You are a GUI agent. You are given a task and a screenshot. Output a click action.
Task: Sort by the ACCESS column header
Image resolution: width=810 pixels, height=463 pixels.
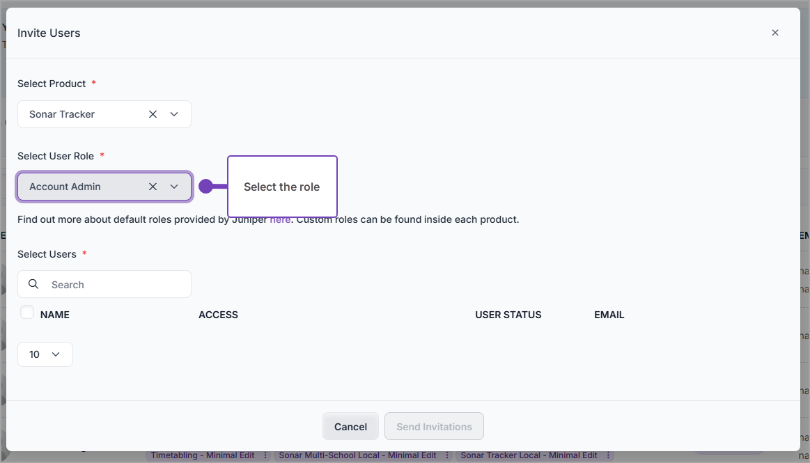coord(218,315)
